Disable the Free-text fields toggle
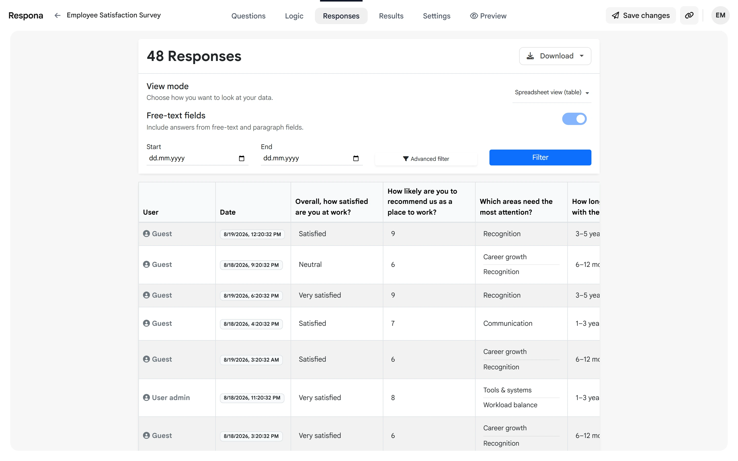The image size is (738, 461). [574, 119]
